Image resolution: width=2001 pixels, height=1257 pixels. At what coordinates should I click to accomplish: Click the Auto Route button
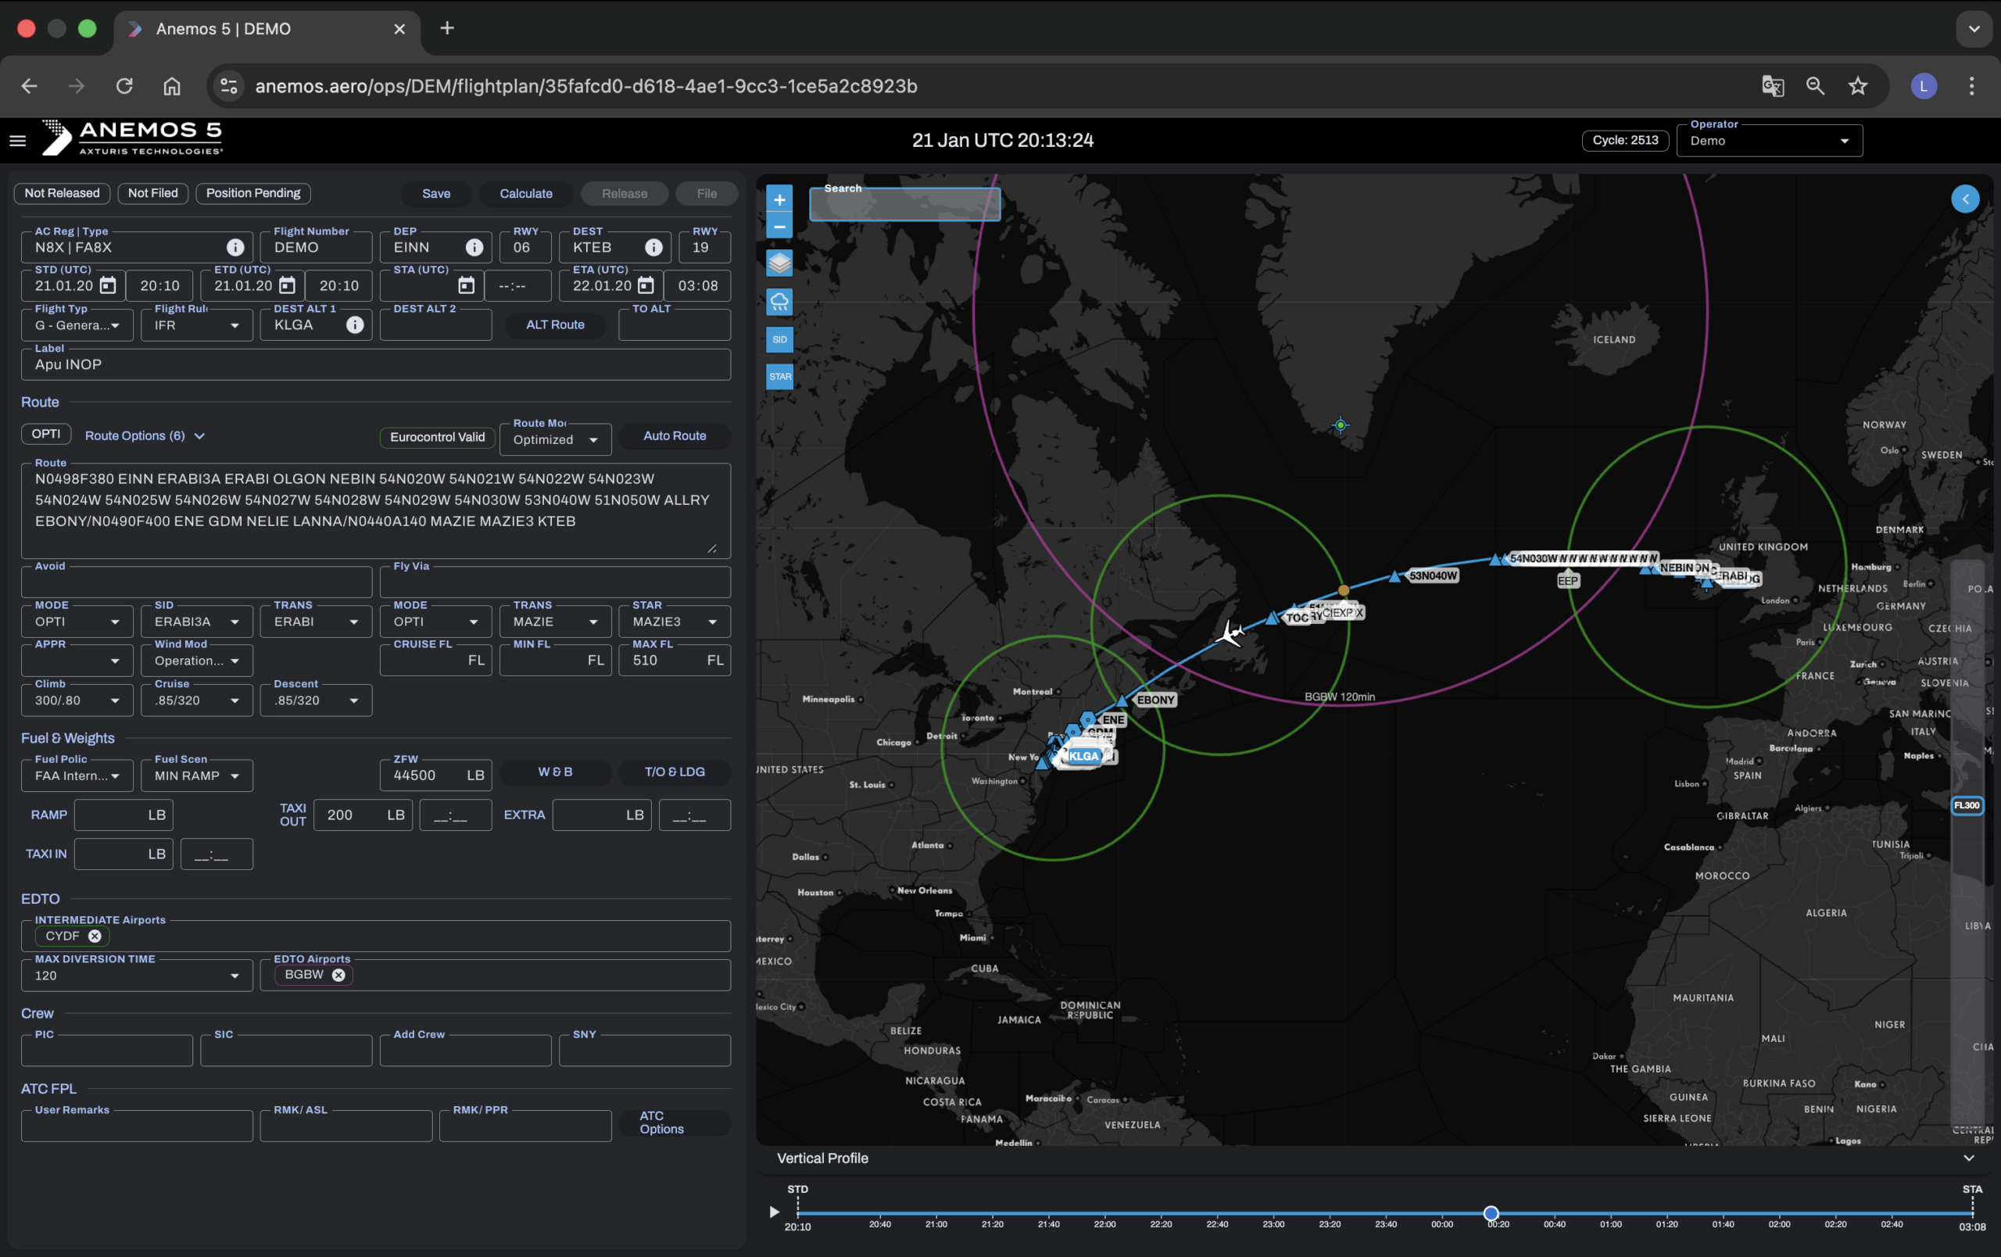674,435
